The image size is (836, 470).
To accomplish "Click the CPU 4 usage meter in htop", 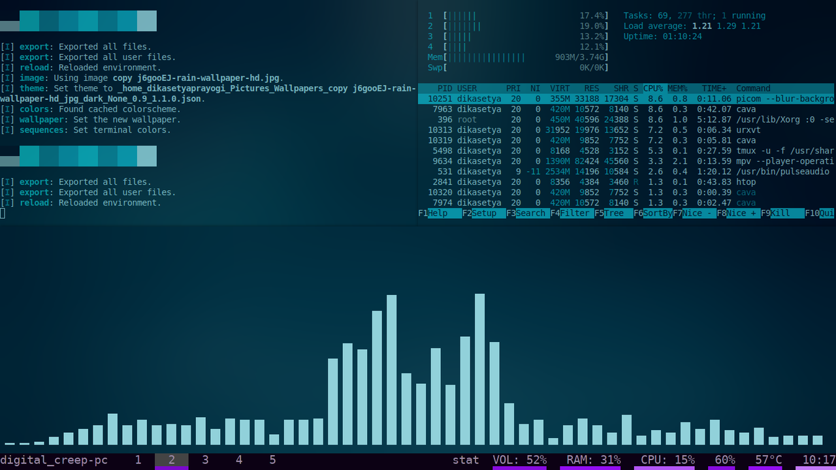I will (x=518, y=47).
